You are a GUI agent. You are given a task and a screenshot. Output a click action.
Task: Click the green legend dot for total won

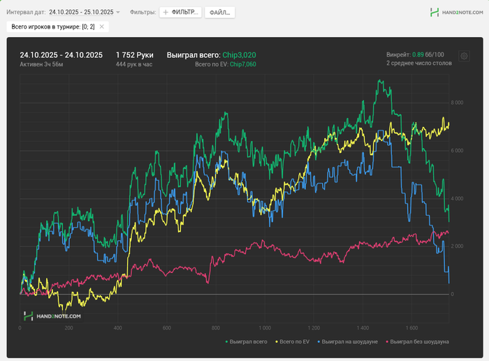(x=227, y=342)
